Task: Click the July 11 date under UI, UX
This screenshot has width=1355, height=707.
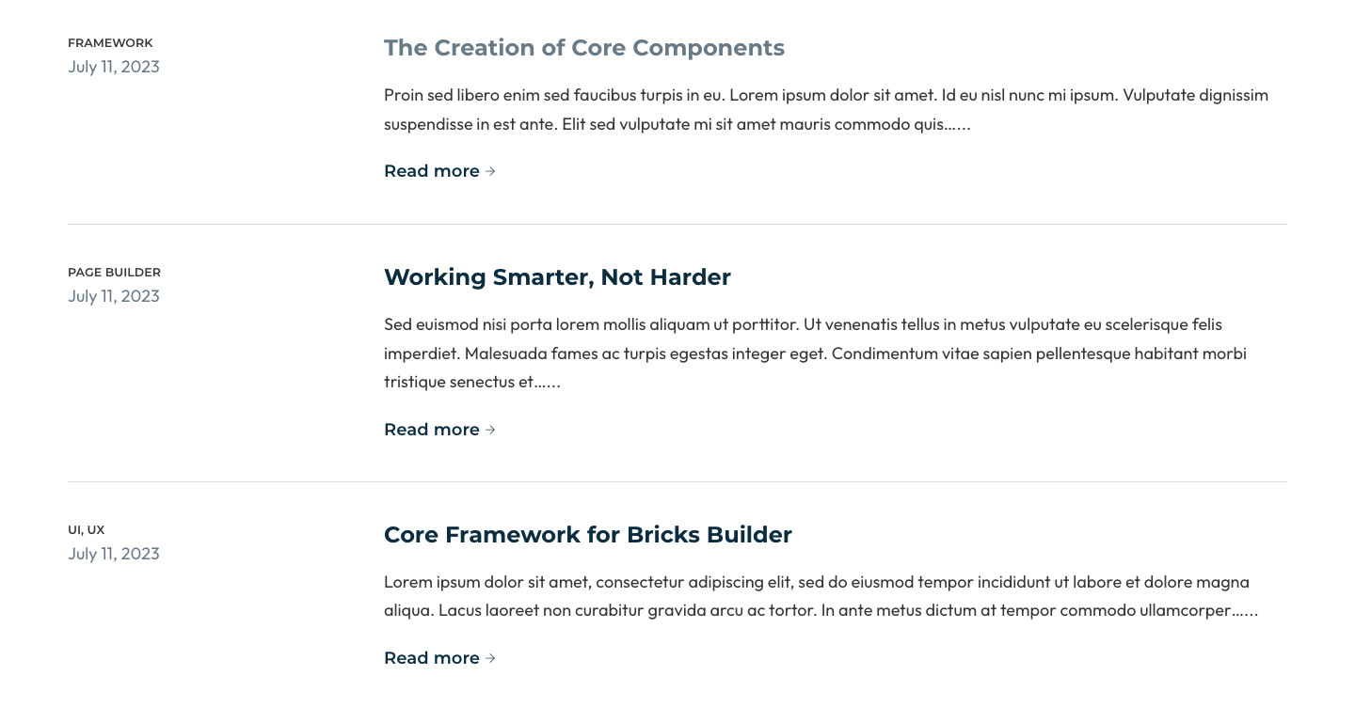Action: coord(114,553)
